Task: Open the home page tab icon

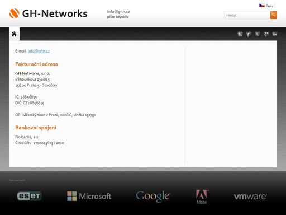Action: click(14, 34)
